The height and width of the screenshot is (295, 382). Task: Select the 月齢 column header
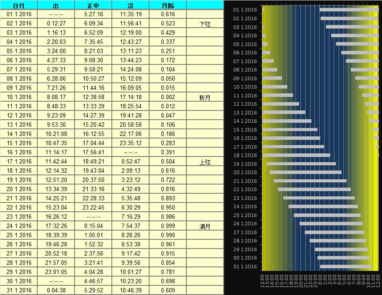point(168,5)
